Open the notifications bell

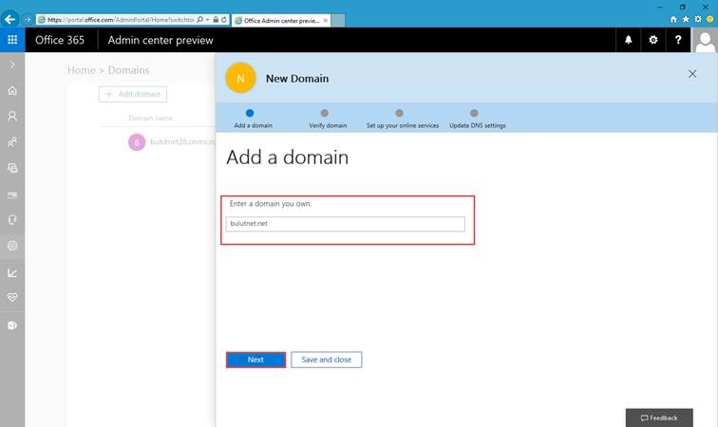click(629, 40)
